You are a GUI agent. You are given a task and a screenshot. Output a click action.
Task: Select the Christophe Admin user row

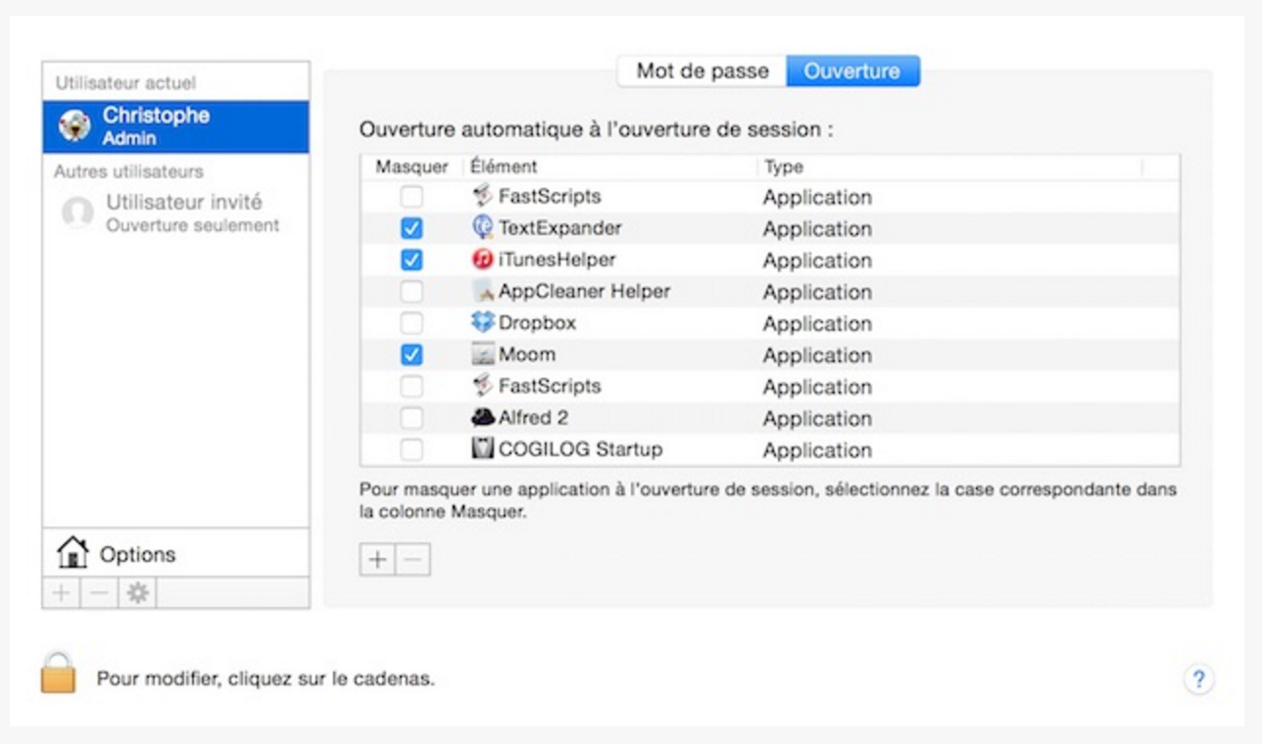pyautogui.click(x=175, y=126)
